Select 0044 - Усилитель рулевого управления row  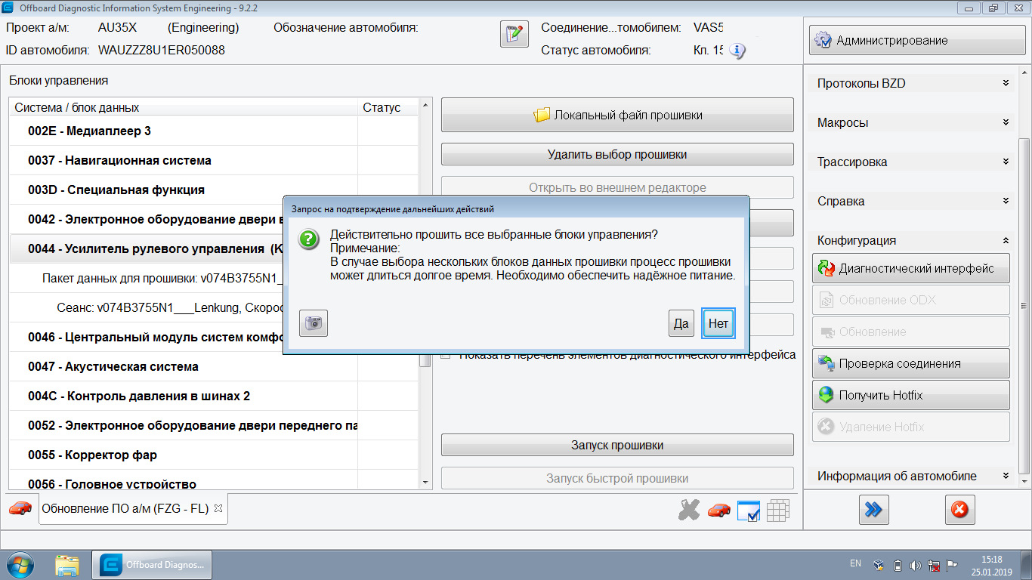pos(147,248)
